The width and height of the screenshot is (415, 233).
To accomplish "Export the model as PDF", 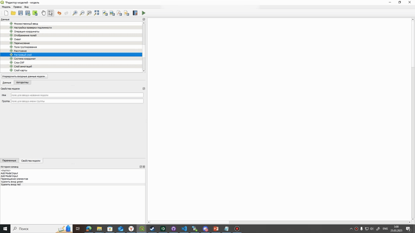I will click(120, 13).
